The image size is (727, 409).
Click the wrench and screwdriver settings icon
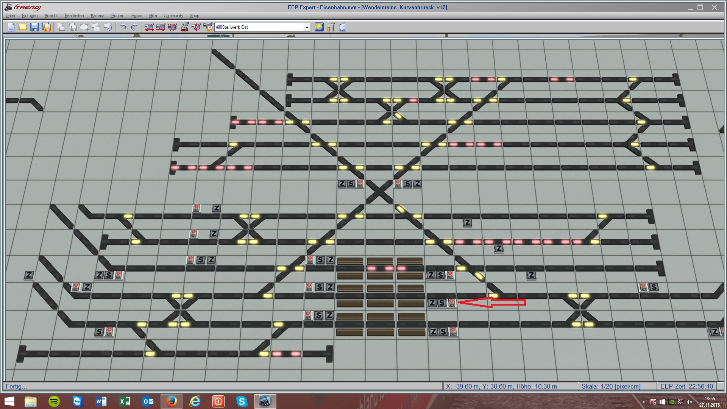click(x=331, y=27)
